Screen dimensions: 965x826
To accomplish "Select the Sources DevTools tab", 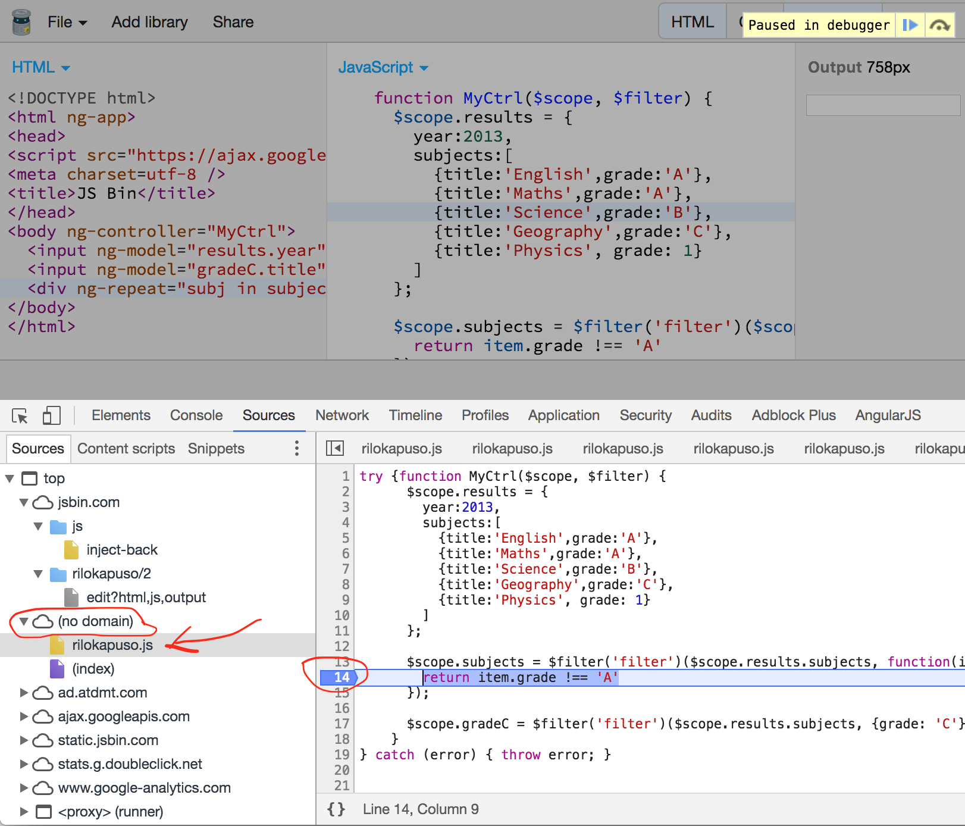I will 269,415.
